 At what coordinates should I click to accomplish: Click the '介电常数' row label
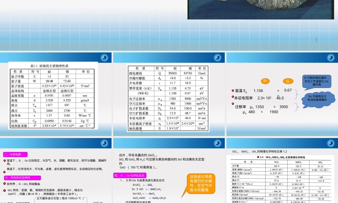click(x=136, y=83)
